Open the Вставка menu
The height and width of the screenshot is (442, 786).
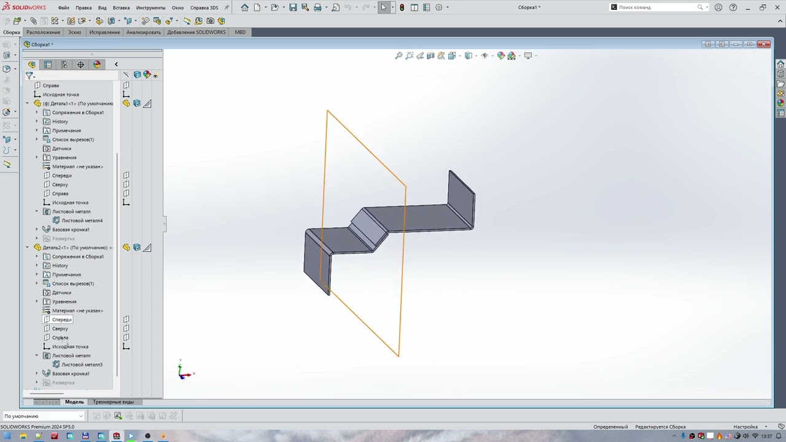[121, 7]
